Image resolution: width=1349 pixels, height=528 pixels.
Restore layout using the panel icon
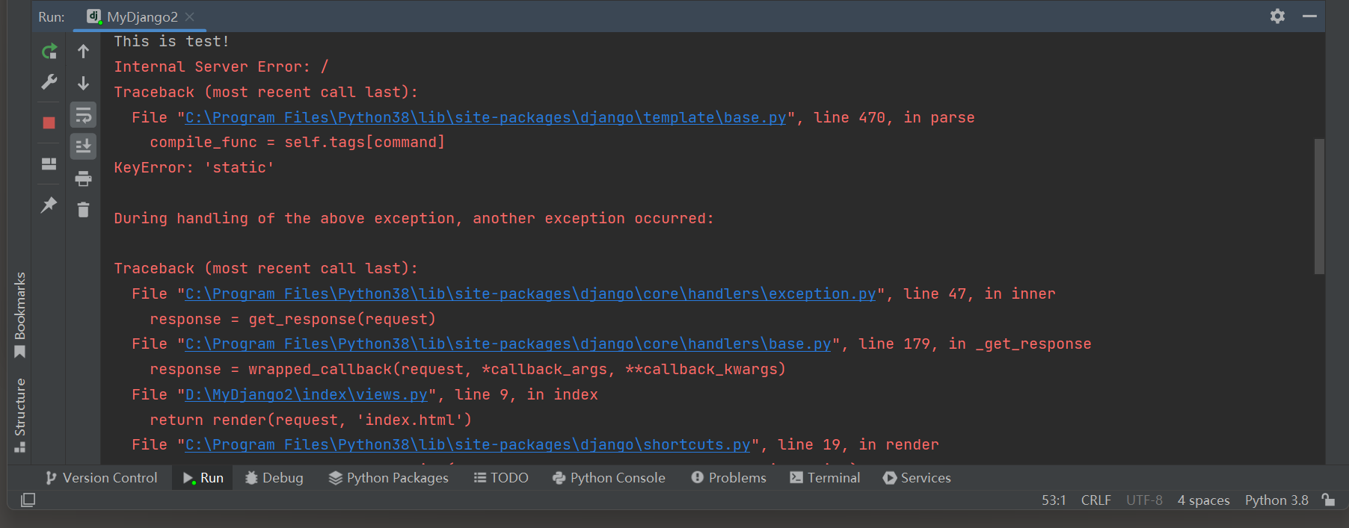(49, 164)
